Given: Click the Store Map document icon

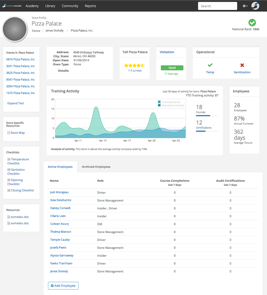Looking at the screenshot, I should tap(8, 133).
